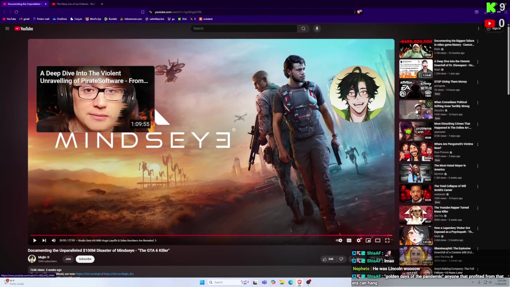Viewport: 510px width, 287px height.
Task: Click the red video progress bar
Action: [211, 236]
